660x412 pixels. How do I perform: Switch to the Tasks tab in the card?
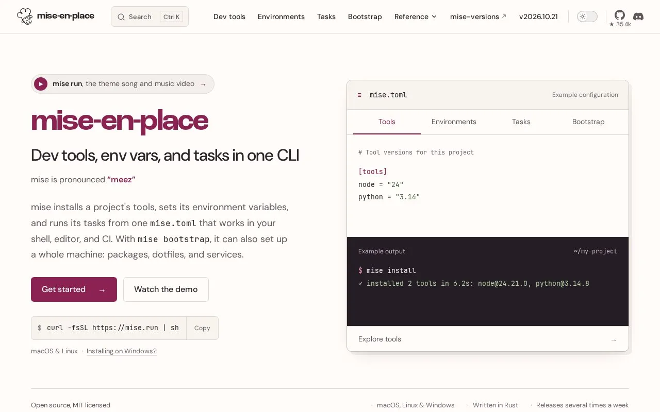pyautogui.click(x=521, y=122)
